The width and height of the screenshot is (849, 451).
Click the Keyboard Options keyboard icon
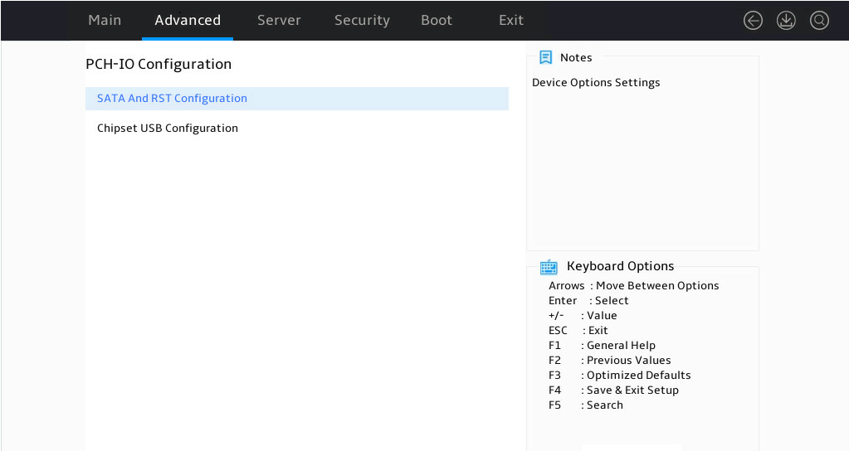tap(549, 267)
